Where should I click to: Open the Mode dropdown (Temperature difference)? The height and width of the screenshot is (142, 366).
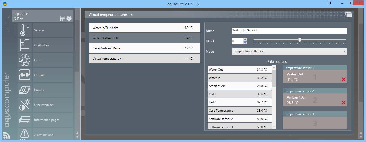(289, 51)
